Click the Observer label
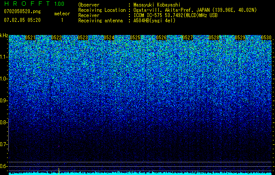Screen dimensions: 275x175 (x=89, y=5)
